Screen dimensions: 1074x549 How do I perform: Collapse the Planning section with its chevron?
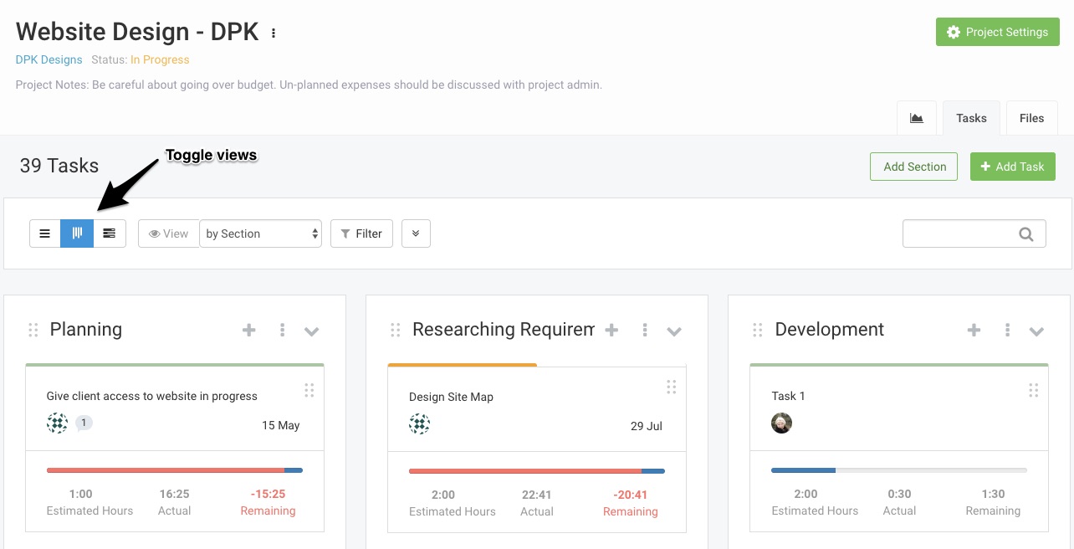(311, 331)
